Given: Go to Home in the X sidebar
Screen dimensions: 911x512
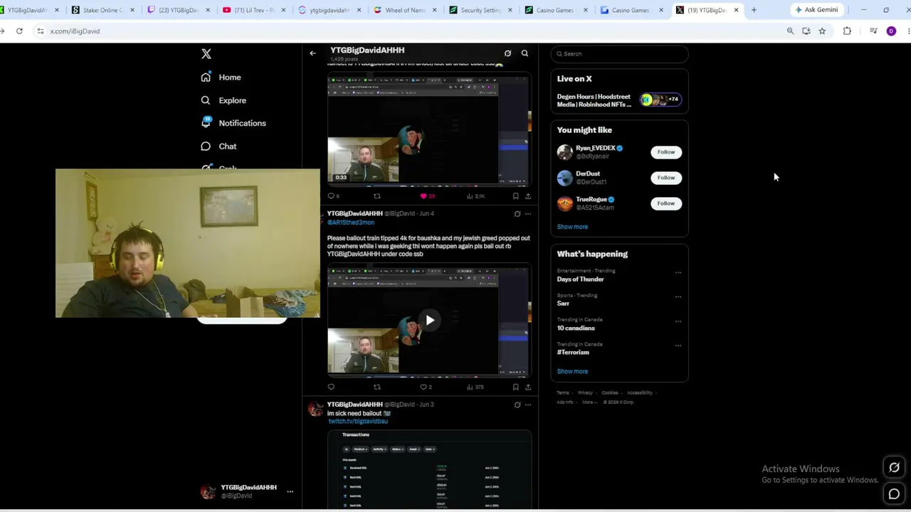Looking at the screenshot, I should 221,78.
